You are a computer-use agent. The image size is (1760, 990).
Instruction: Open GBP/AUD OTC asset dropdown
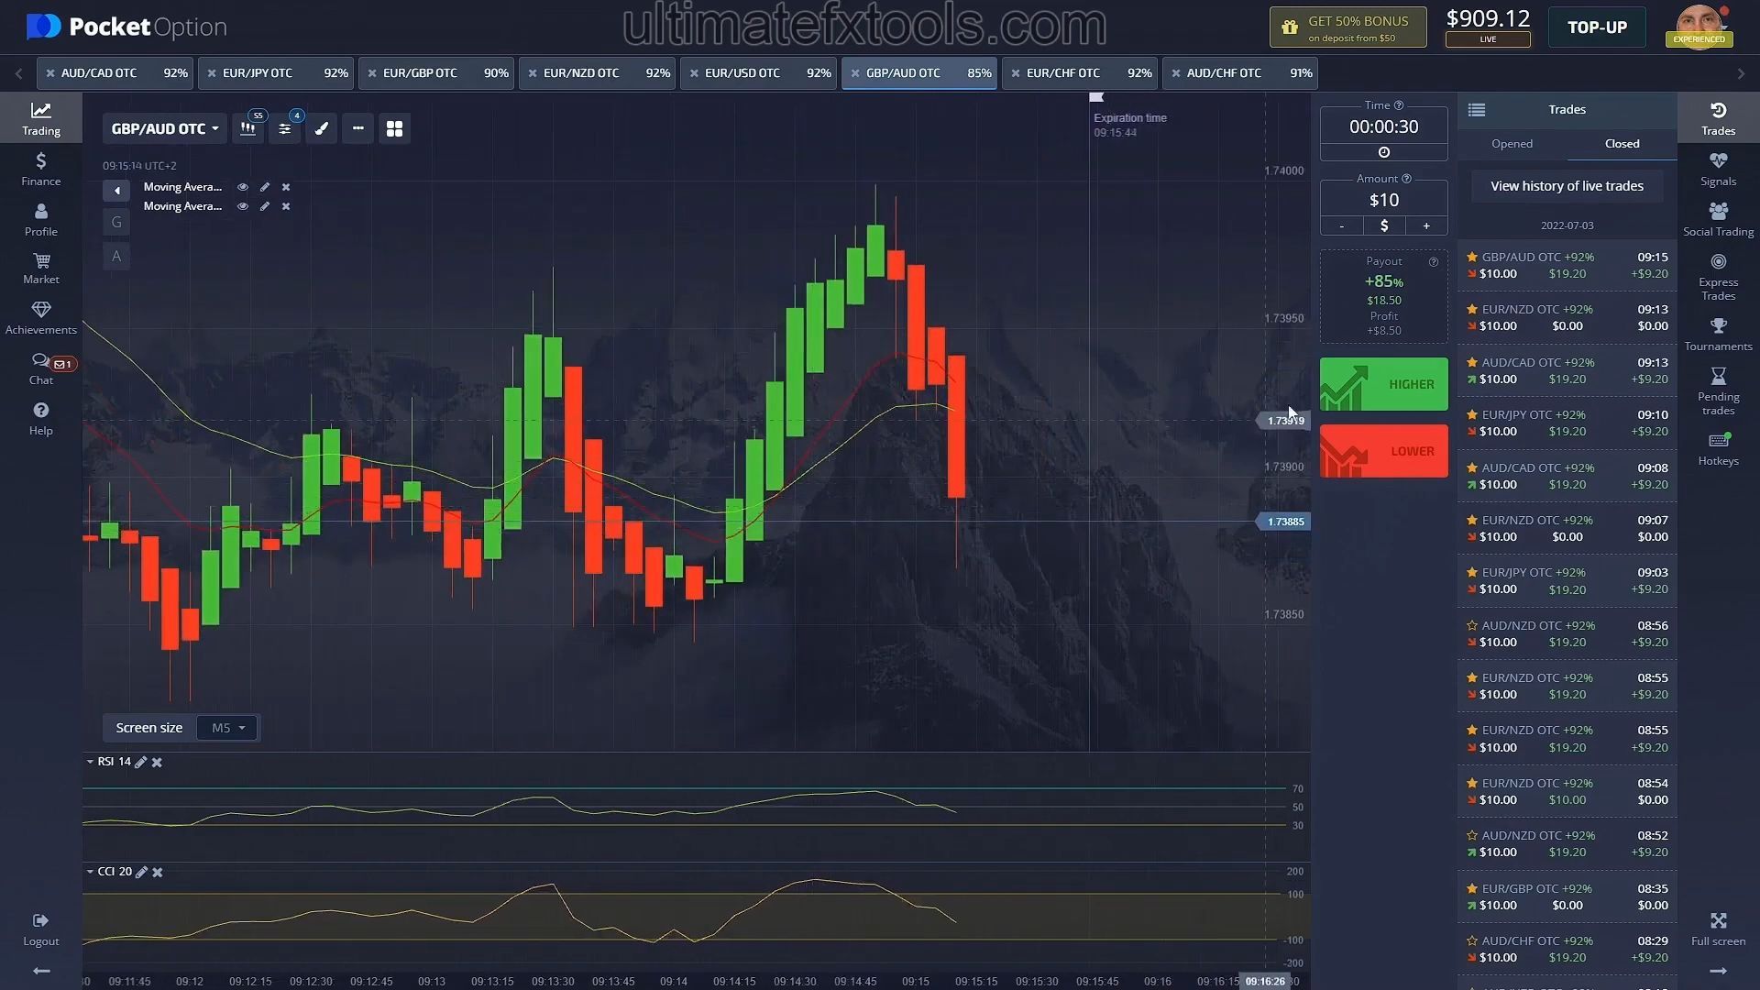[x=165, y=129]
